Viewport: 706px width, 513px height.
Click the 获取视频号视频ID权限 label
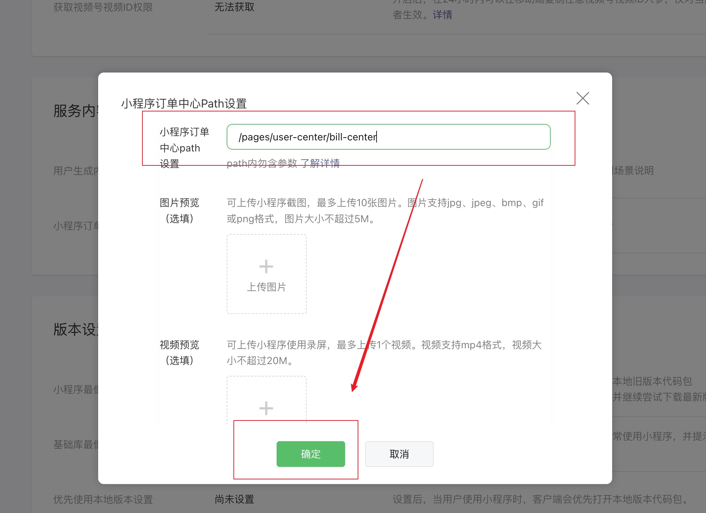pos(103,7)
